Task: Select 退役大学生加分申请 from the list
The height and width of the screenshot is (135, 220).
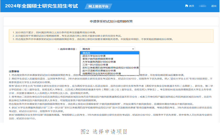Action: pos(93,56)
